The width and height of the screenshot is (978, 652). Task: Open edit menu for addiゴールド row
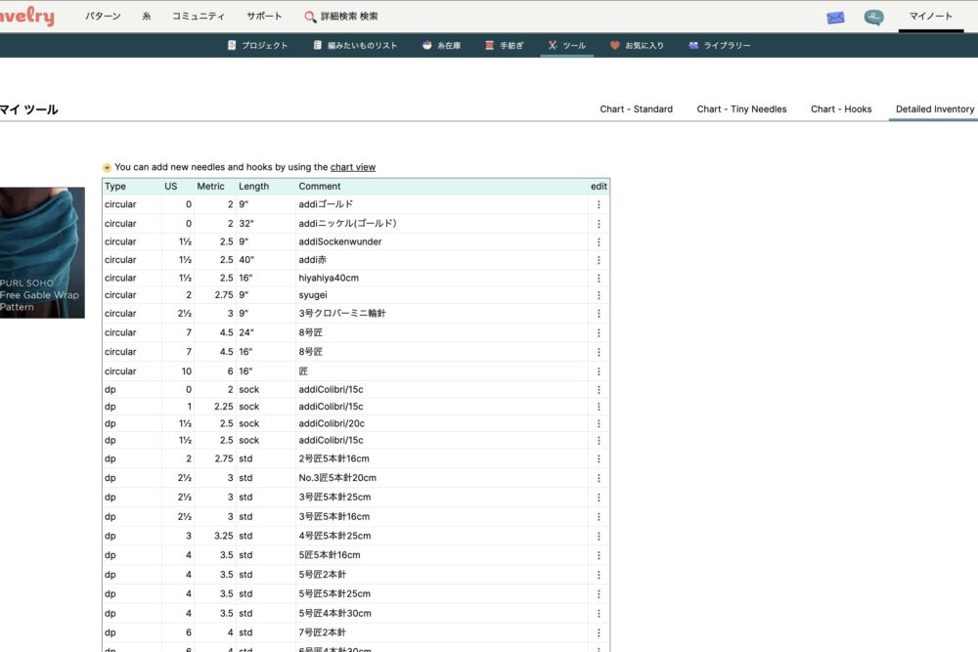coord(599,204)
